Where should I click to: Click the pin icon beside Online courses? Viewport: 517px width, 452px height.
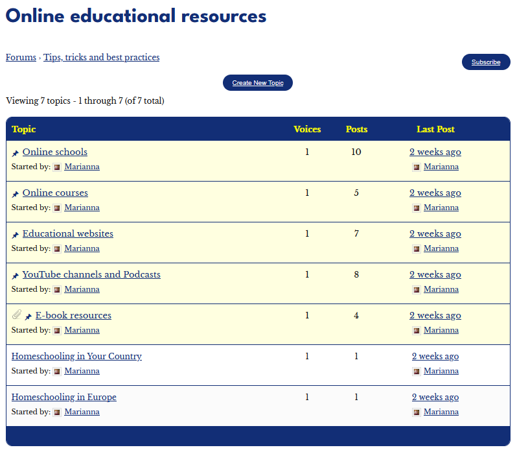[x=15, y=194]
